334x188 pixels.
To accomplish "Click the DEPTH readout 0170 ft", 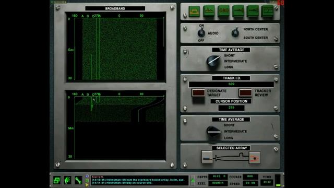I will click(x=218, y=177).
